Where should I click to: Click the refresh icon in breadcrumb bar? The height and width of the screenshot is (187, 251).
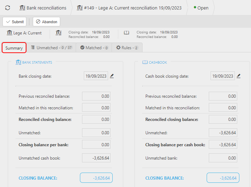click(7, 8)
